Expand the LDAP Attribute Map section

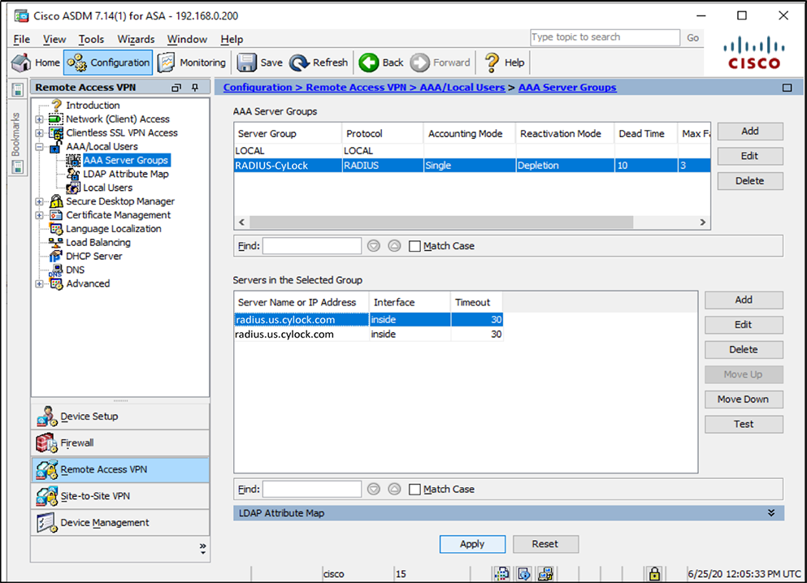(770, 513)
